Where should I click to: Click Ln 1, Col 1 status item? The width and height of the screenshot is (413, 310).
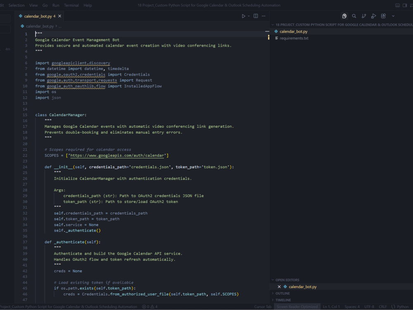(x=331, y=307)
